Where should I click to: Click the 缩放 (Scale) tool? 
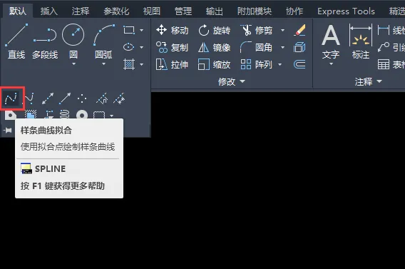[214, 64]
